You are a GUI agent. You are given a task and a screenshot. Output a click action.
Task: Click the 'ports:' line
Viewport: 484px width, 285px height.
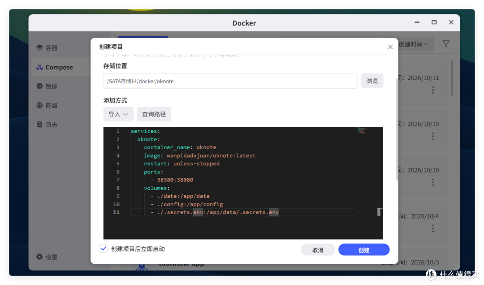153,172
